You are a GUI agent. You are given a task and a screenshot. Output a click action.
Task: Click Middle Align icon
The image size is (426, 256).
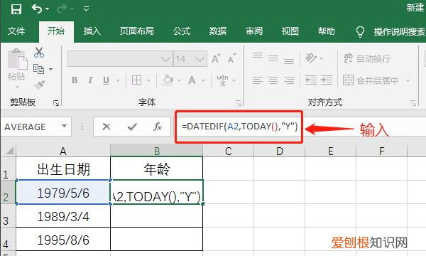click(273, 58)
